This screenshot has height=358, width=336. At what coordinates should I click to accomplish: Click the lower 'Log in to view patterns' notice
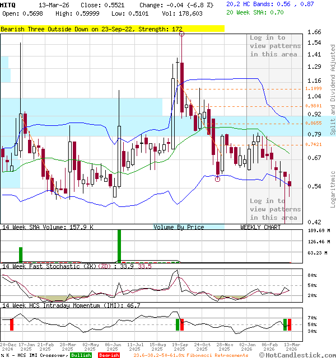click(x=274, y=209)
